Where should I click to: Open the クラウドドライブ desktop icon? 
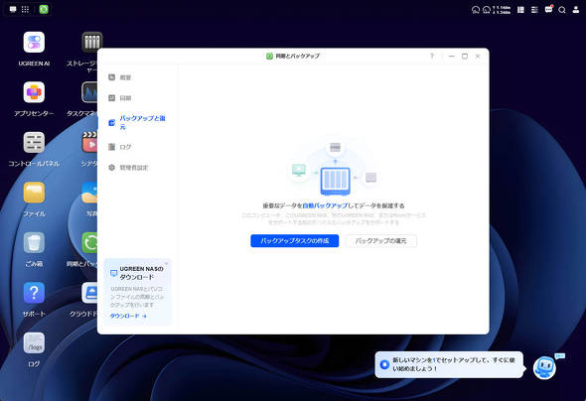[89, 293]
